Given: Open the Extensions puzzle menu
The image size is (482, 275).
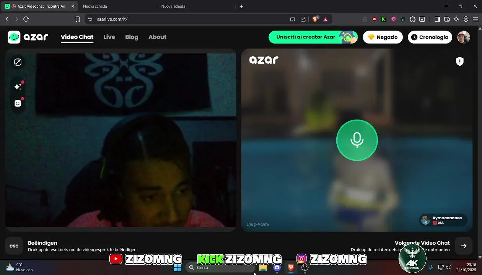Looking at the screenshot, I should (413, 19).
